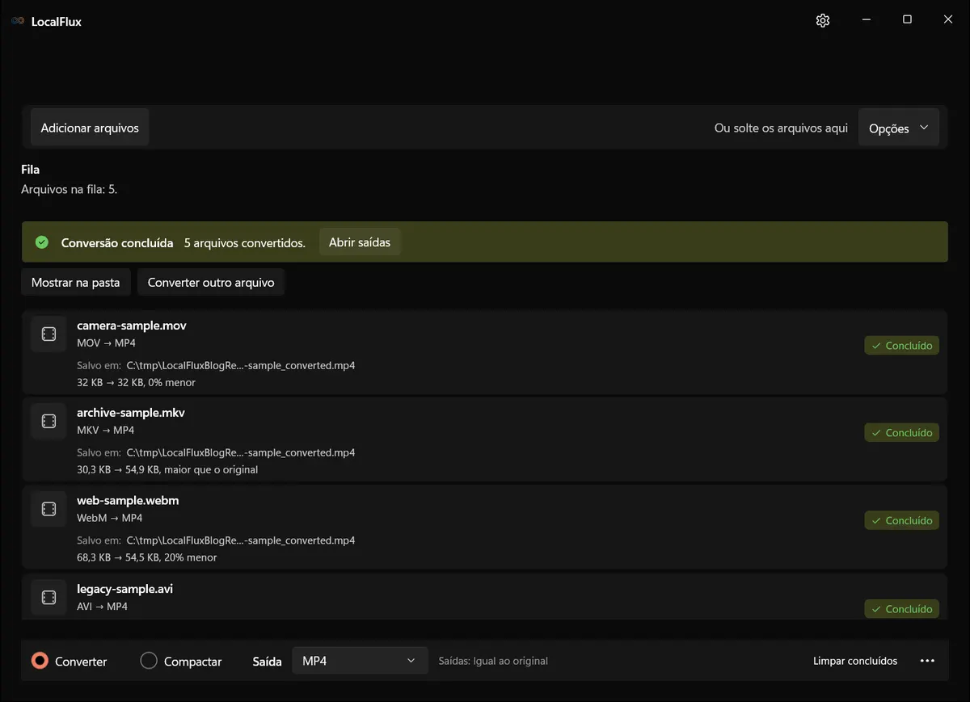970x702 pixels.
Task: Click '5 arquivos convertidos.' message
Action: [245, 242]
